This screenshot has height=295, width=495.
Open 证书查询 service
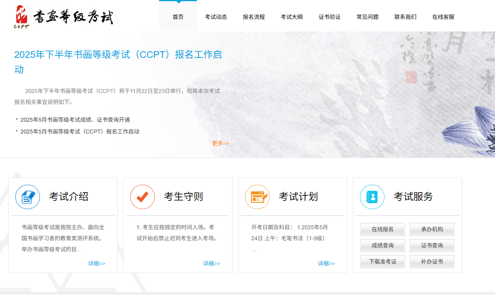[x=432, y=245]
